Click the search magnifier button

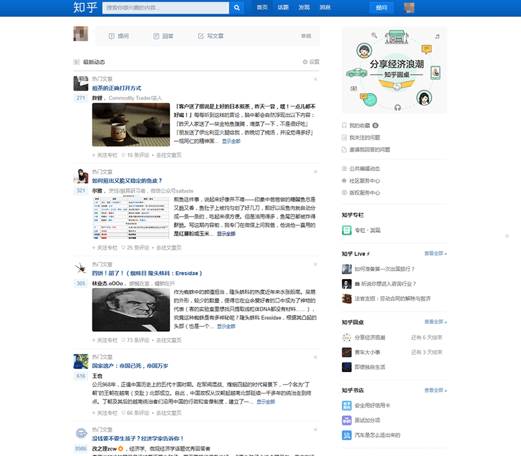(x=236, y=8)
